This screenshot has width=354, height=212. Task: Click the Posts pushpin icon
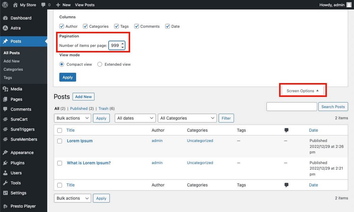[5, 41]
